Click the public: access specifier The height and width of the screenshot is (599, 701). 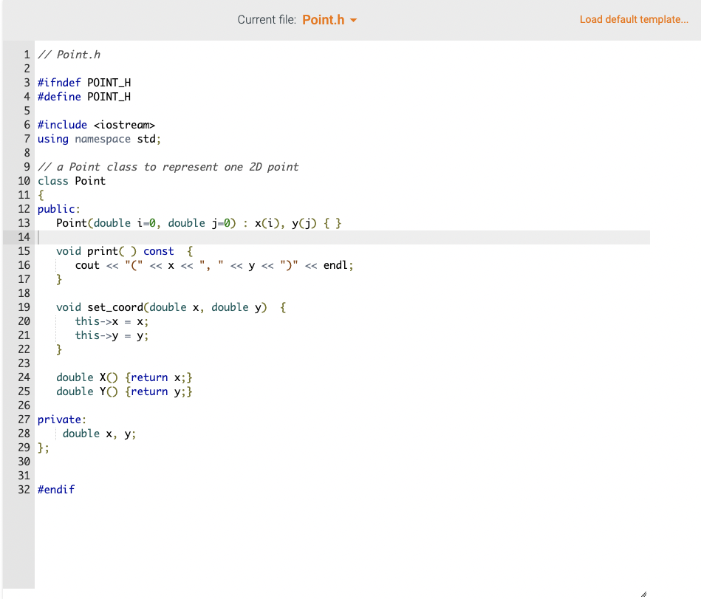pyautogui.click(x=59, y=208)
